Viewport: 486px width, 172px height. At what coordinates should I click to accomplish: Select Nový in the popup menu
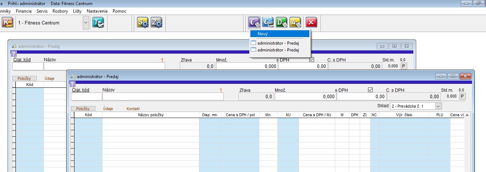click(x=280, y=34)
